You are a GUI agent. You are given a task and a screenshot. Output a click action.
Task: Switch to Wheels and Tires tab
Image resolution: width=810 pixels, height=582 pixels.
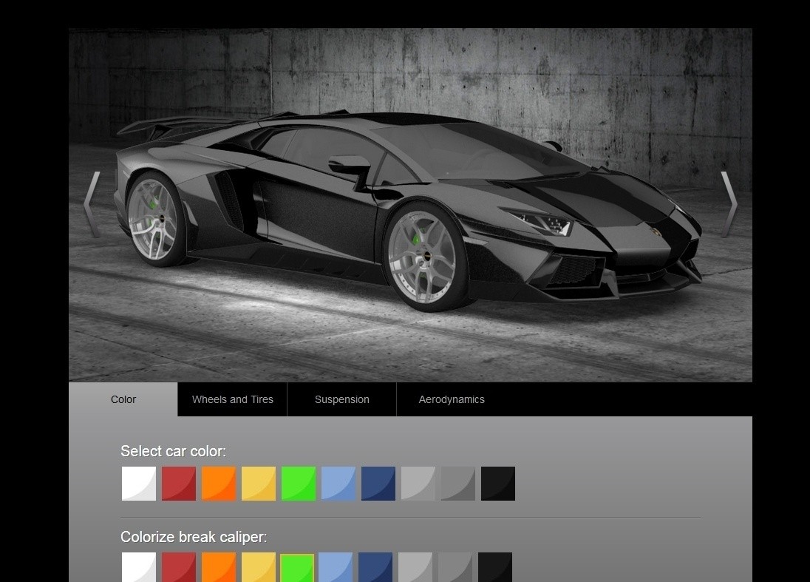click(233, 399)
